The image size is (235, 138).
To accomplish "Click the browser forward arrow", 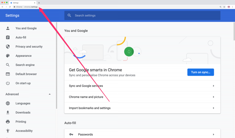I will tap(6, 7).
